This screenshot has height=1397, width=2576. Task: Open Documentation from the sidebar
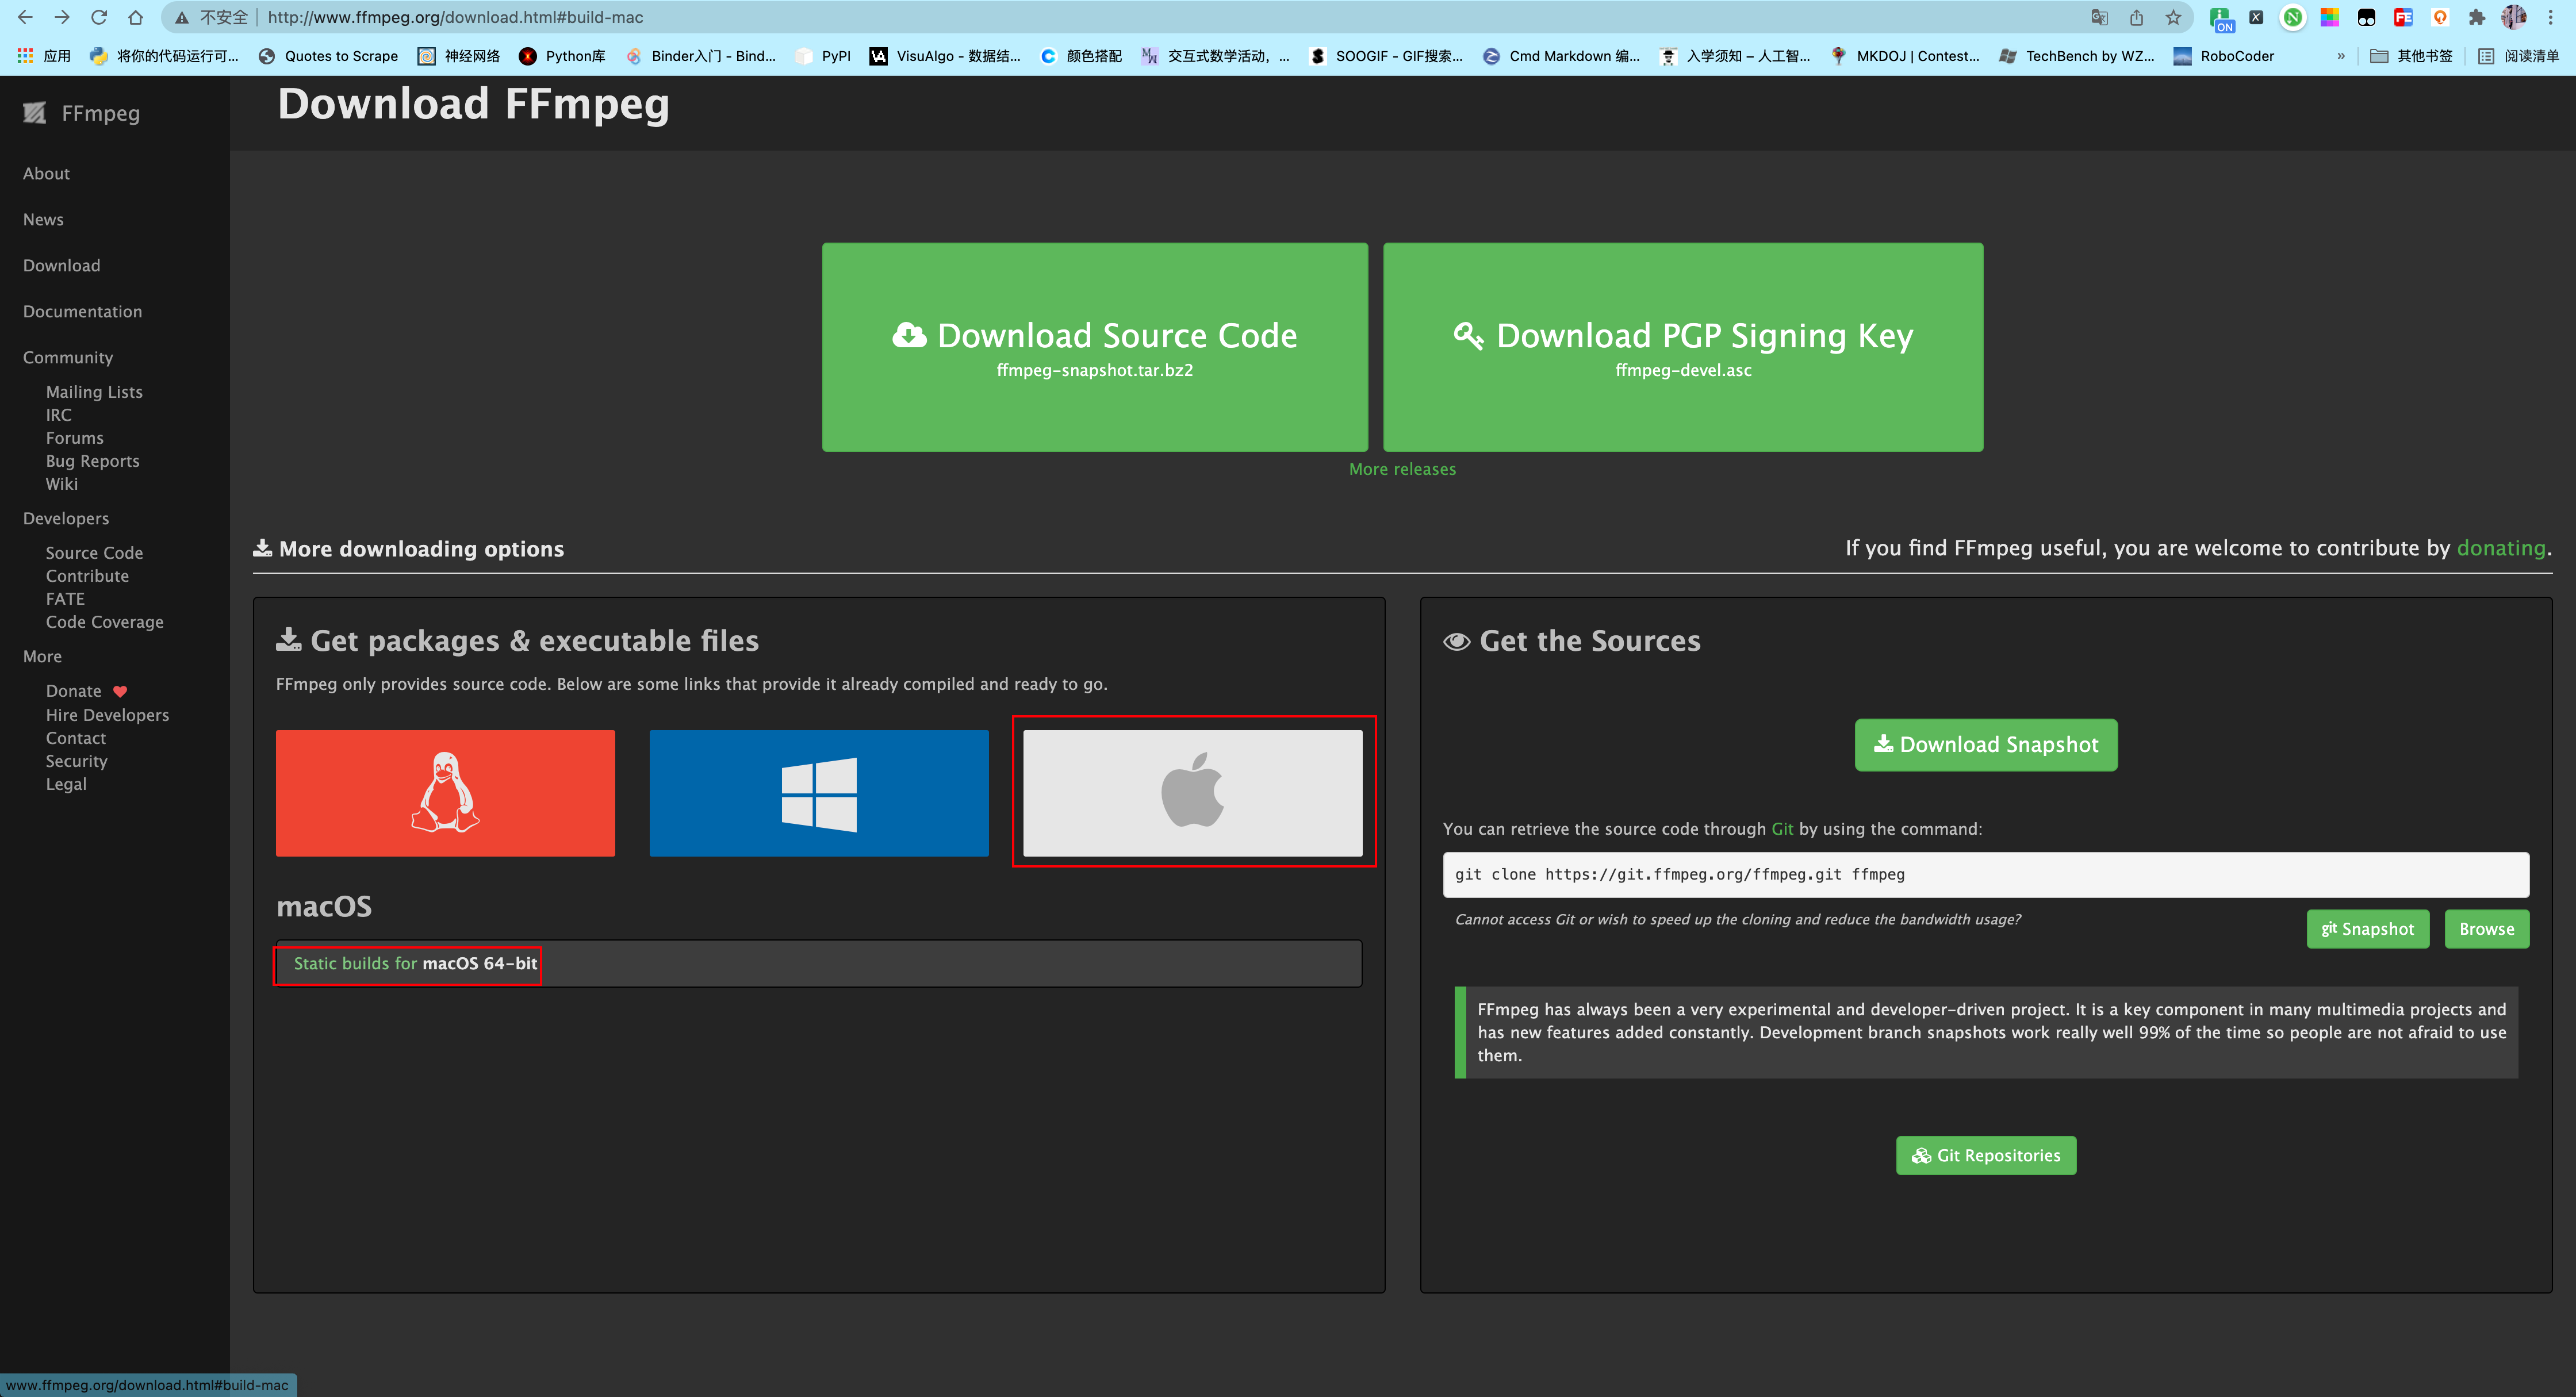click(82, 312)
